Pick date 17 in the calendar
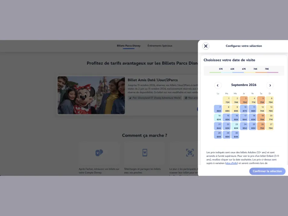The height and width of the screenshot is (216, 288). (244, 117)
